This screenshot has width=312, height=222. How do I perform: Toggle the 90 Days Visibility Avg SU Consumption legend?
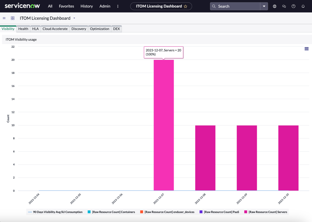(x=55, y=212)
